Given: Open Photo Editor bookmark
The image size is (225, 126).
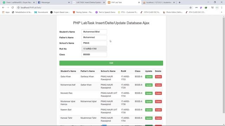Looking at the screenshot, I should pos(173,12).
